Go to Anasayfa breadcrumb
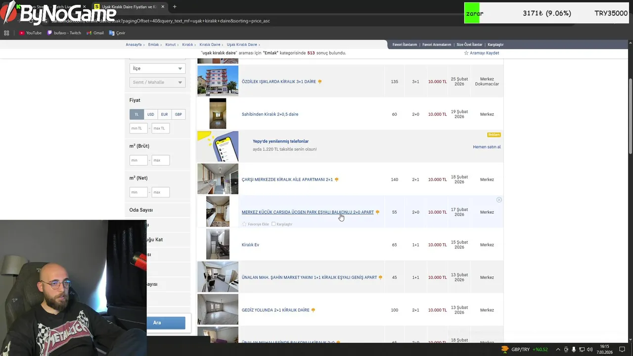 coord(134,44)
